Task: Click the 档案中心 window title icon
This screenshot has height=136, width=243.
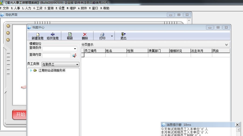Action: click(x=29, y=28)
